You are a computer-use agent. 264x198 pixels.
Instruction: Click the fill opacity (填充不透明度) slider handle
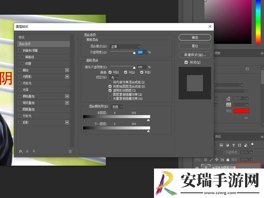coord(134,67)
